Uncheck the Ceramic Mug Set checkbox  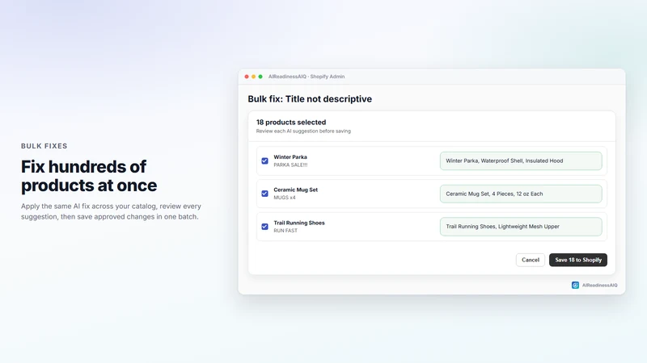click(x=265, y=194)
